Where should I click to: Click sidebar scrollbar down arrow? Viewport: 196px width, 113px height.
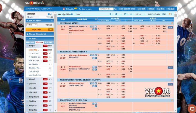(x=55, y=111)
